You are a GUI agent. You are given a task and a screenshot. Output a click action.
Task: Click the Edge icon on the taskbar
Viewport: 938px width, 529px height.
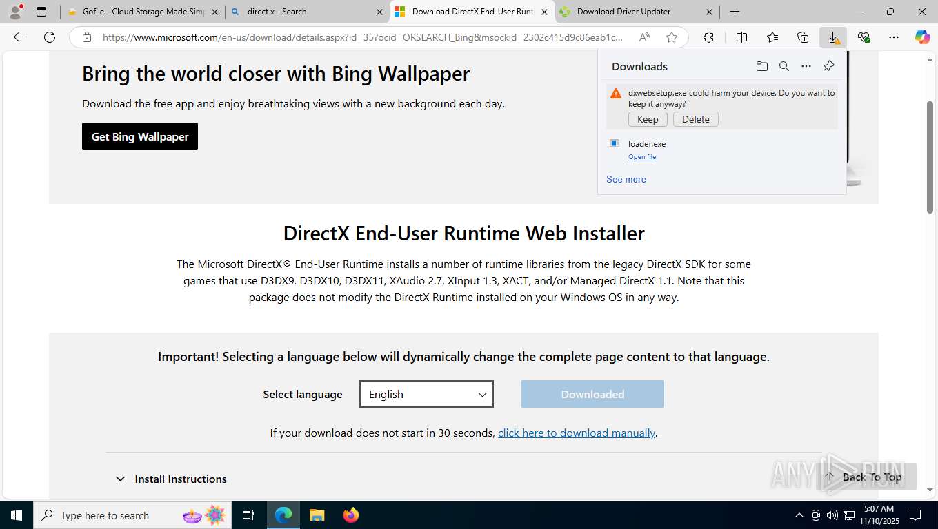(283, 515)
